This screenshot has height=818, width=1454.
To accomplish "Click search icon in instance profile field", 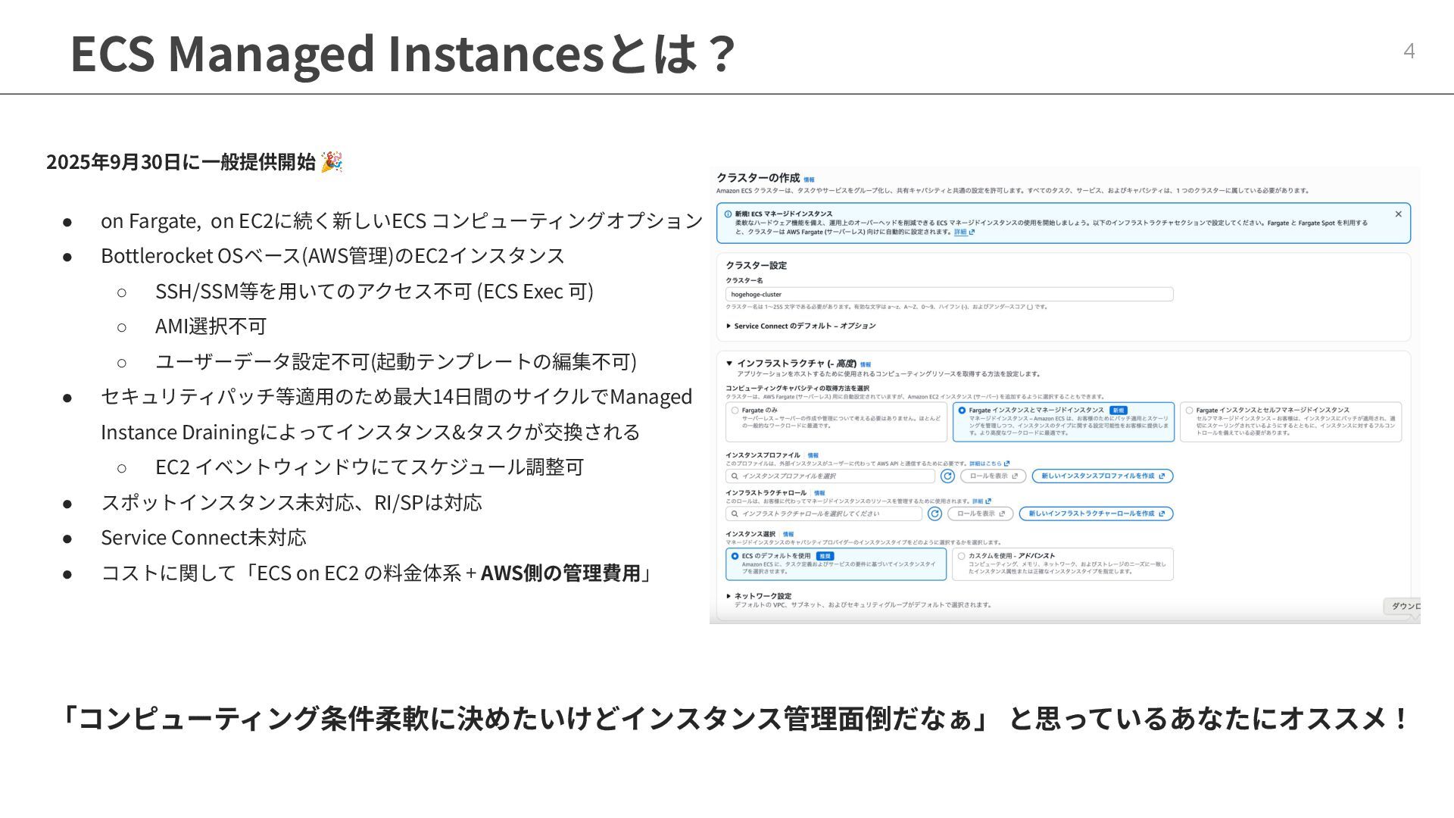I will (735, 476).
